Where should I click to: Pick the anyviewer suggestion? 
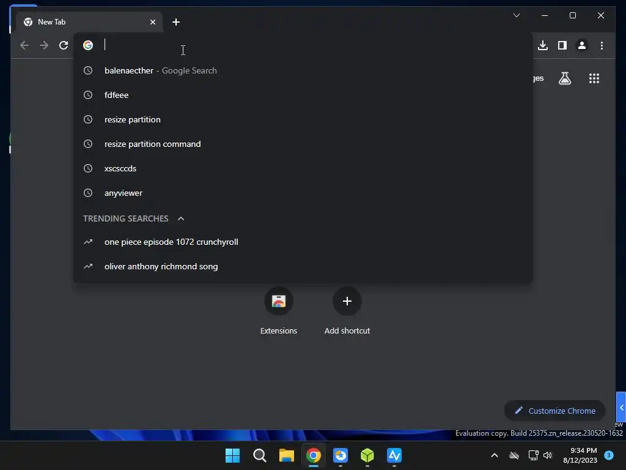(x=303, y=193)
